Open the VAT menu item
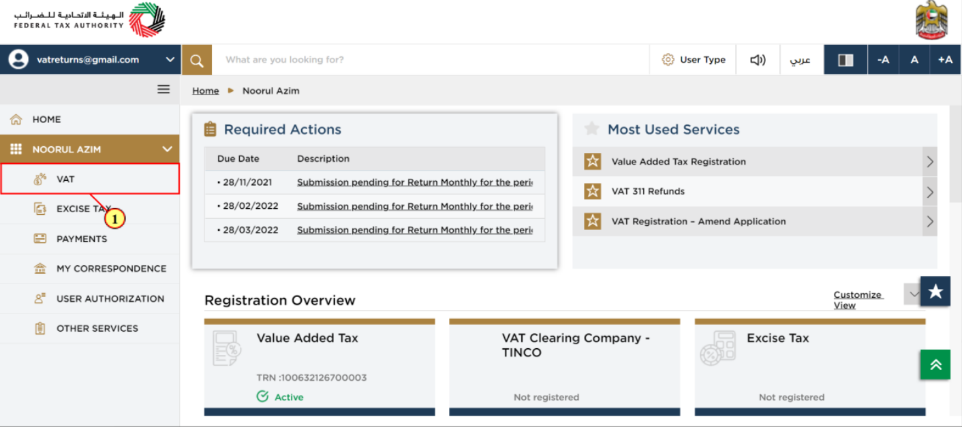This screenshot has width=962, height=427. pyautogui.click(x=90, y=179)
